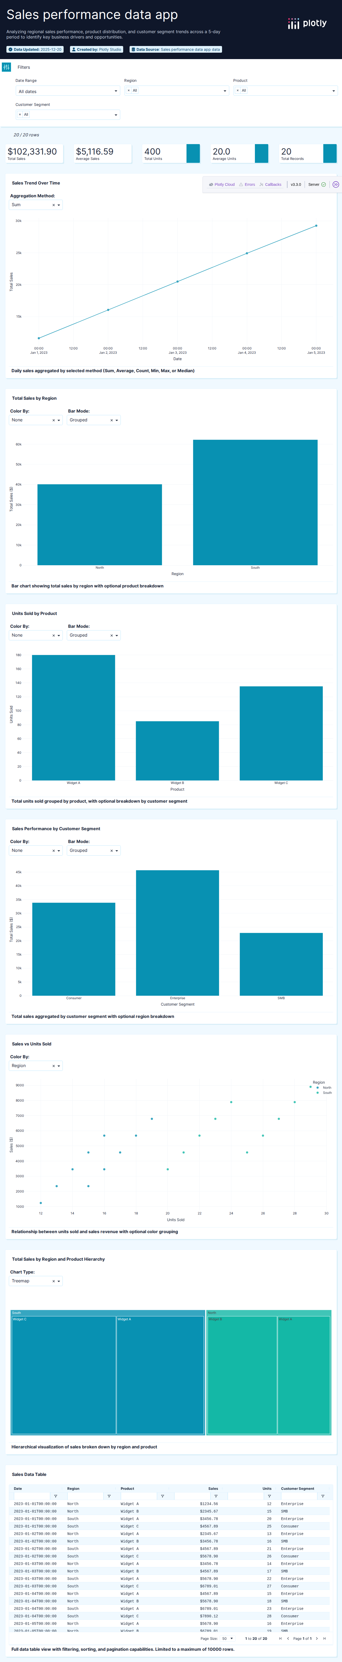The width and height of the screenshot is (342, 1662).
Task: Clear Color By in Units Sold by Product
Action: 53,636
